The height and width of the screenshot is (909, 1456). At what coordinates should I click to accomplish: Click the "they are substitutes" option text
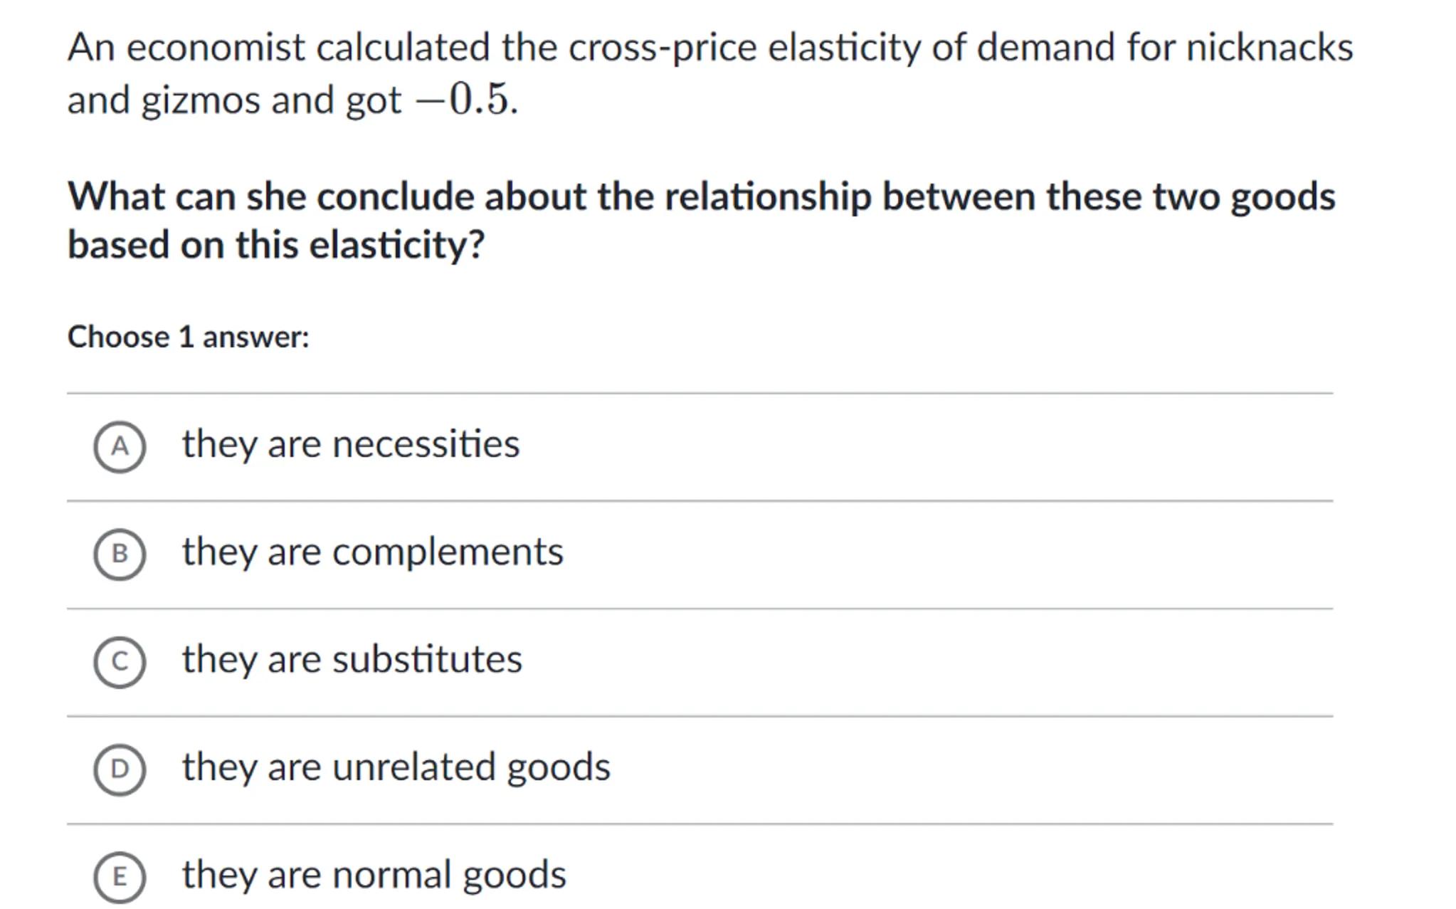click(352, 659)
